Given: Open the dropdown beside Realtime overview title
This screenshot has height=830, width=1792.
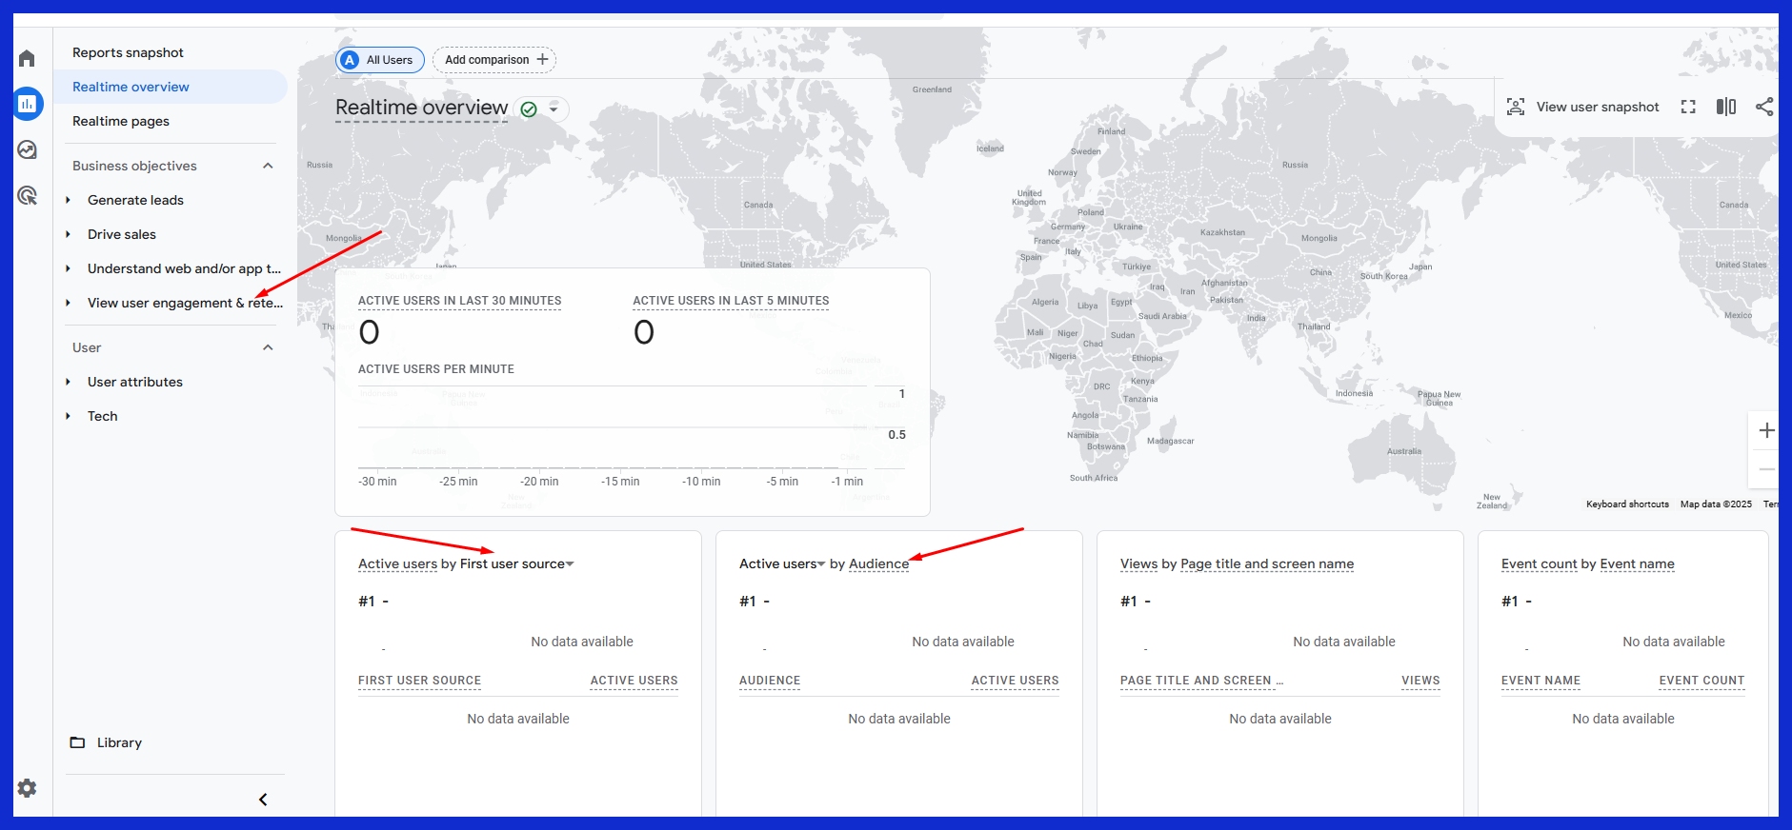Looking at the screenshot, I should click(554, 109).
